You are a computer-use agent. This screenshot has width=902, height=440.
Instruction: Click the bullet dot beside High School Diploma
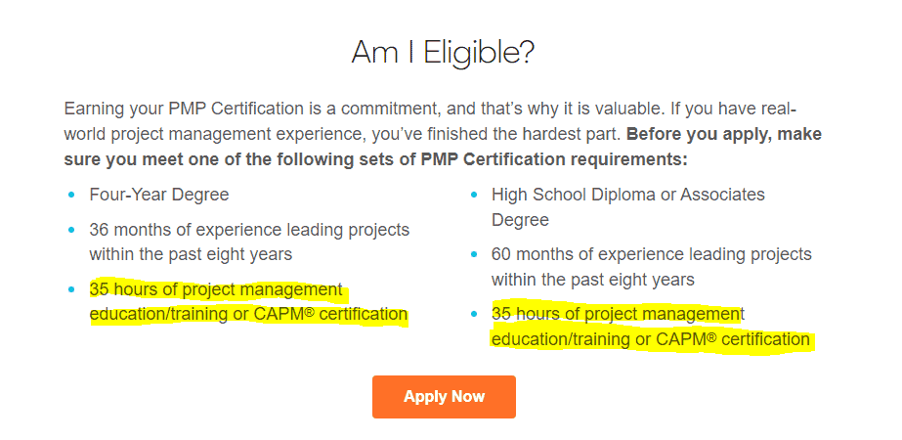pos(473,195)
